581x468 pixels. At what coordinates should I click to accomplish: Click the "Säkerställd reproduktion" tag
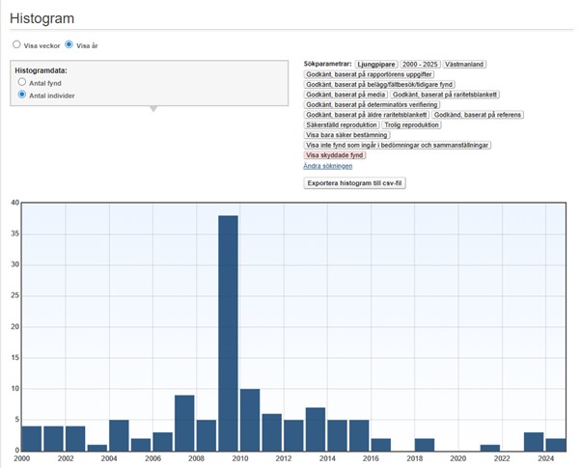coord(342,124)
